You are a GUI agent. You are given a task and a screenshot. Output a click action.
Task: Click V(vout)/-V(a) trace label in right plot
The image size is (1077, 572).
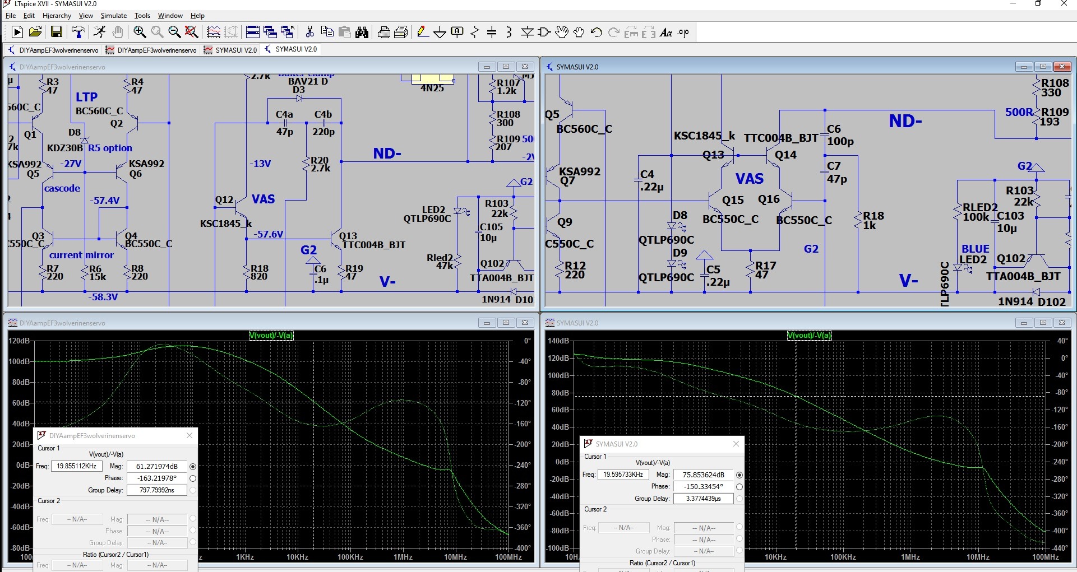810,335
